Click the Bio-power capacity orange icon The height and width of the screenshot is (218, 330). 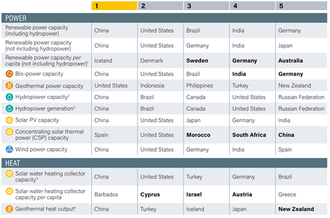point(10,74)
